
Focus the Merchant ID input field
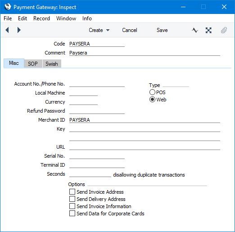point(145,120)
